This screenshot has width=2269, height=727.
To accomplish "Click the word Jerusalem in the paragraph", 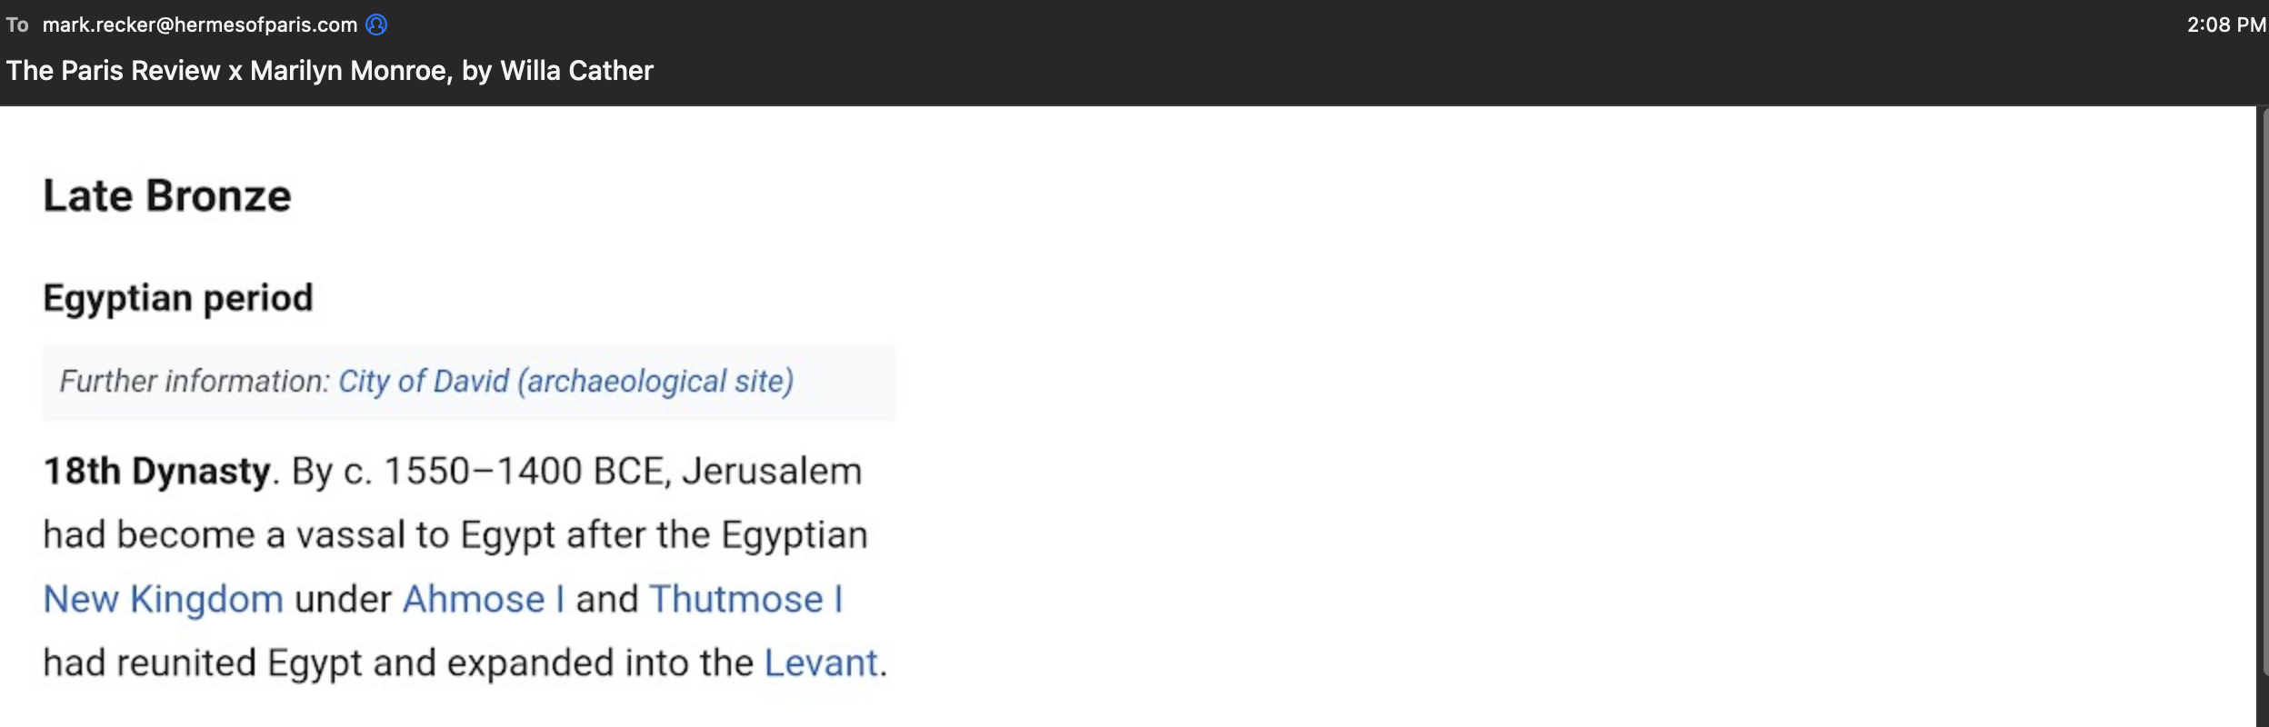I will [x=772, y=472].
